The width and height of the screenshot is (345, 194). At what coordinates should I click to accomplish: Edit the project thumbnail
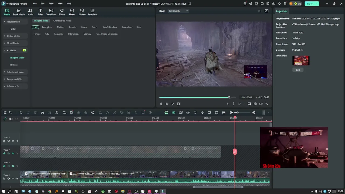298,70
